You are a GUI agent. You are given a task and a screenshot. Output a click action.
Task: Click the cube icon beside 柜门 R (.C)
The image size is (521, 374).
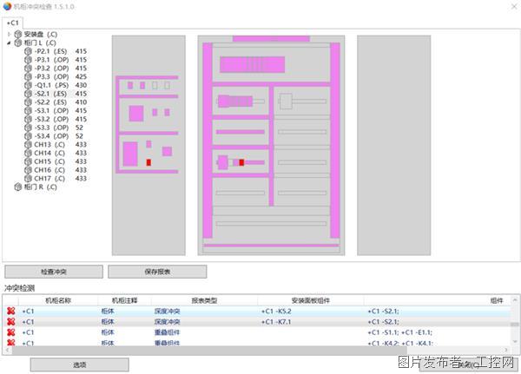point(17,187)
